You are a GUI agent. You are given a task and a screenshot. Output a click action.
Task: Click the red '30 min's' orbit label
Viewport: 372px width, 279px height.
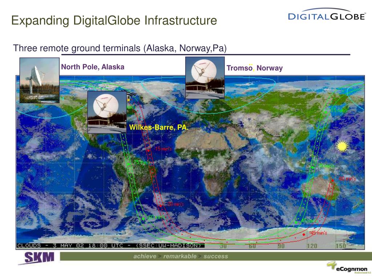175,204
